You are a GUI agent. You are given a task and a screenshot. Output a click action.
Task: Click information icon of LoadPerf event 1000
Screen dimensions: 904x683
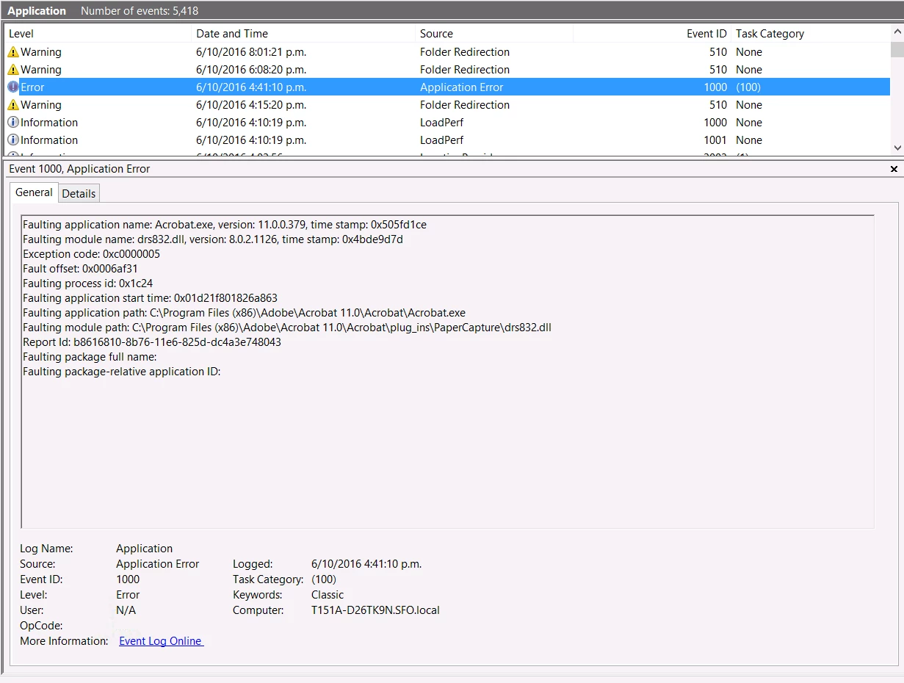coord(13,123)
